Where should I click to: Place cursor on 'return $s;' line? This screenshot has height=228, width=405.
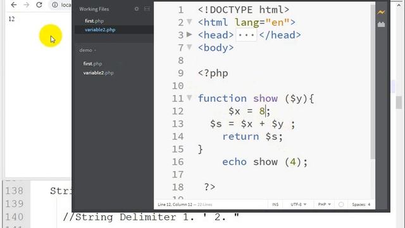(x=252, y=137)
